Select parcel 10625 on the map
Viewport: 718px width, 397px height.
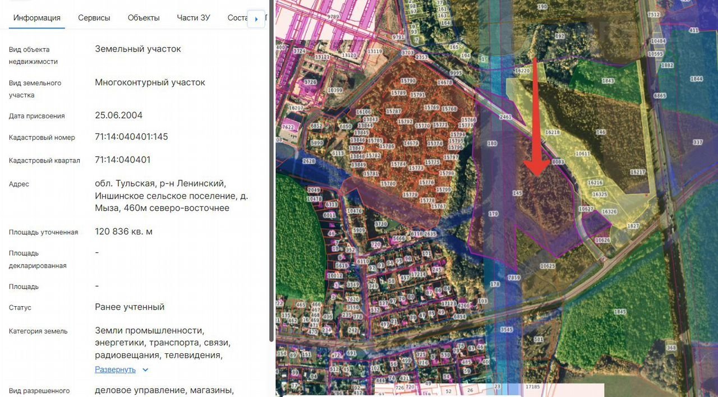[x=547, y=266]
